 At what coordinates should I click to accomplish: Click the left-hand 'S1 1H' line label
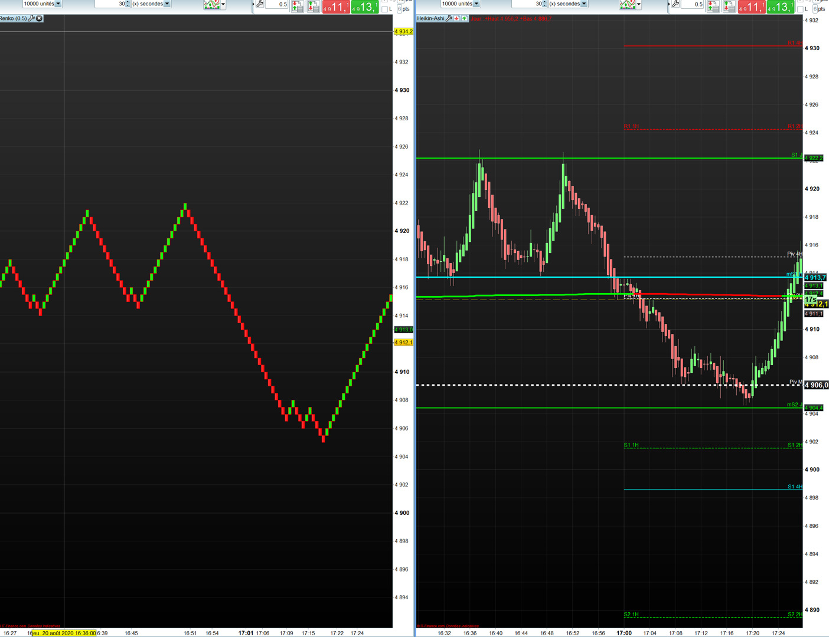[x=631, y=445]
